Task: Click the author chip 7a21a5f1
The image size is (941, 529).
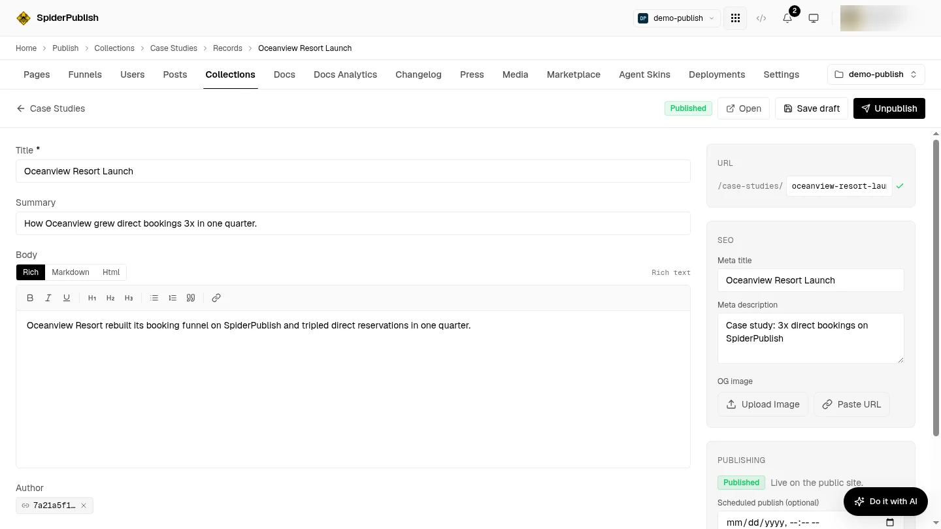Action: (54, 505)
